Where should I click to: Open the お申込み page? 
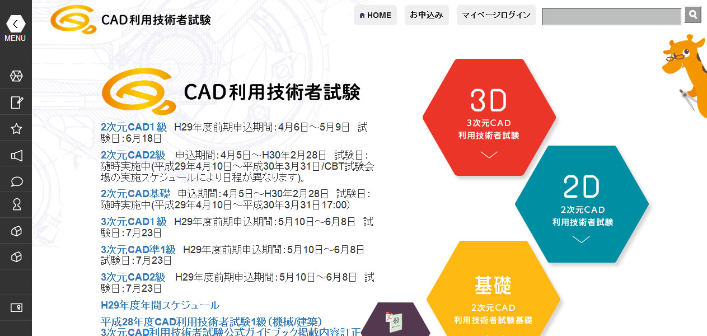click(427, 15)
